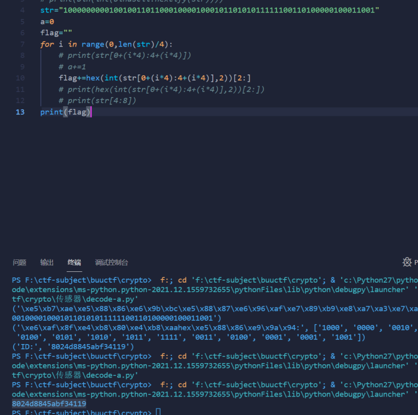418x415 pixels.
Task: Click highlighted terminal output '8024d8845abf34119'
Action: (x=49, y=404)
